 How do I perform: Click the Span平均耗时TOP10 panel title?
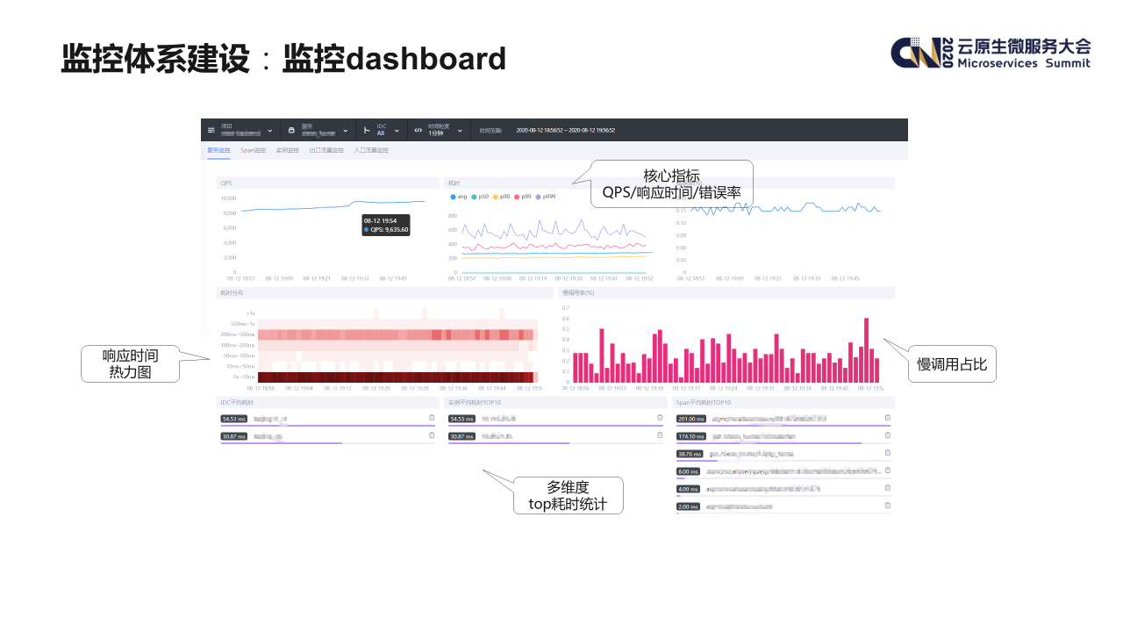tap(704, 402)
